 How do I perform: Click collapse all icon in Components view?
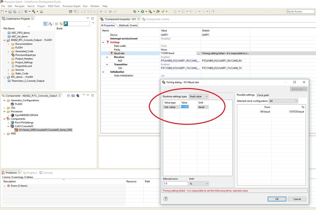[x=69, y=96]
